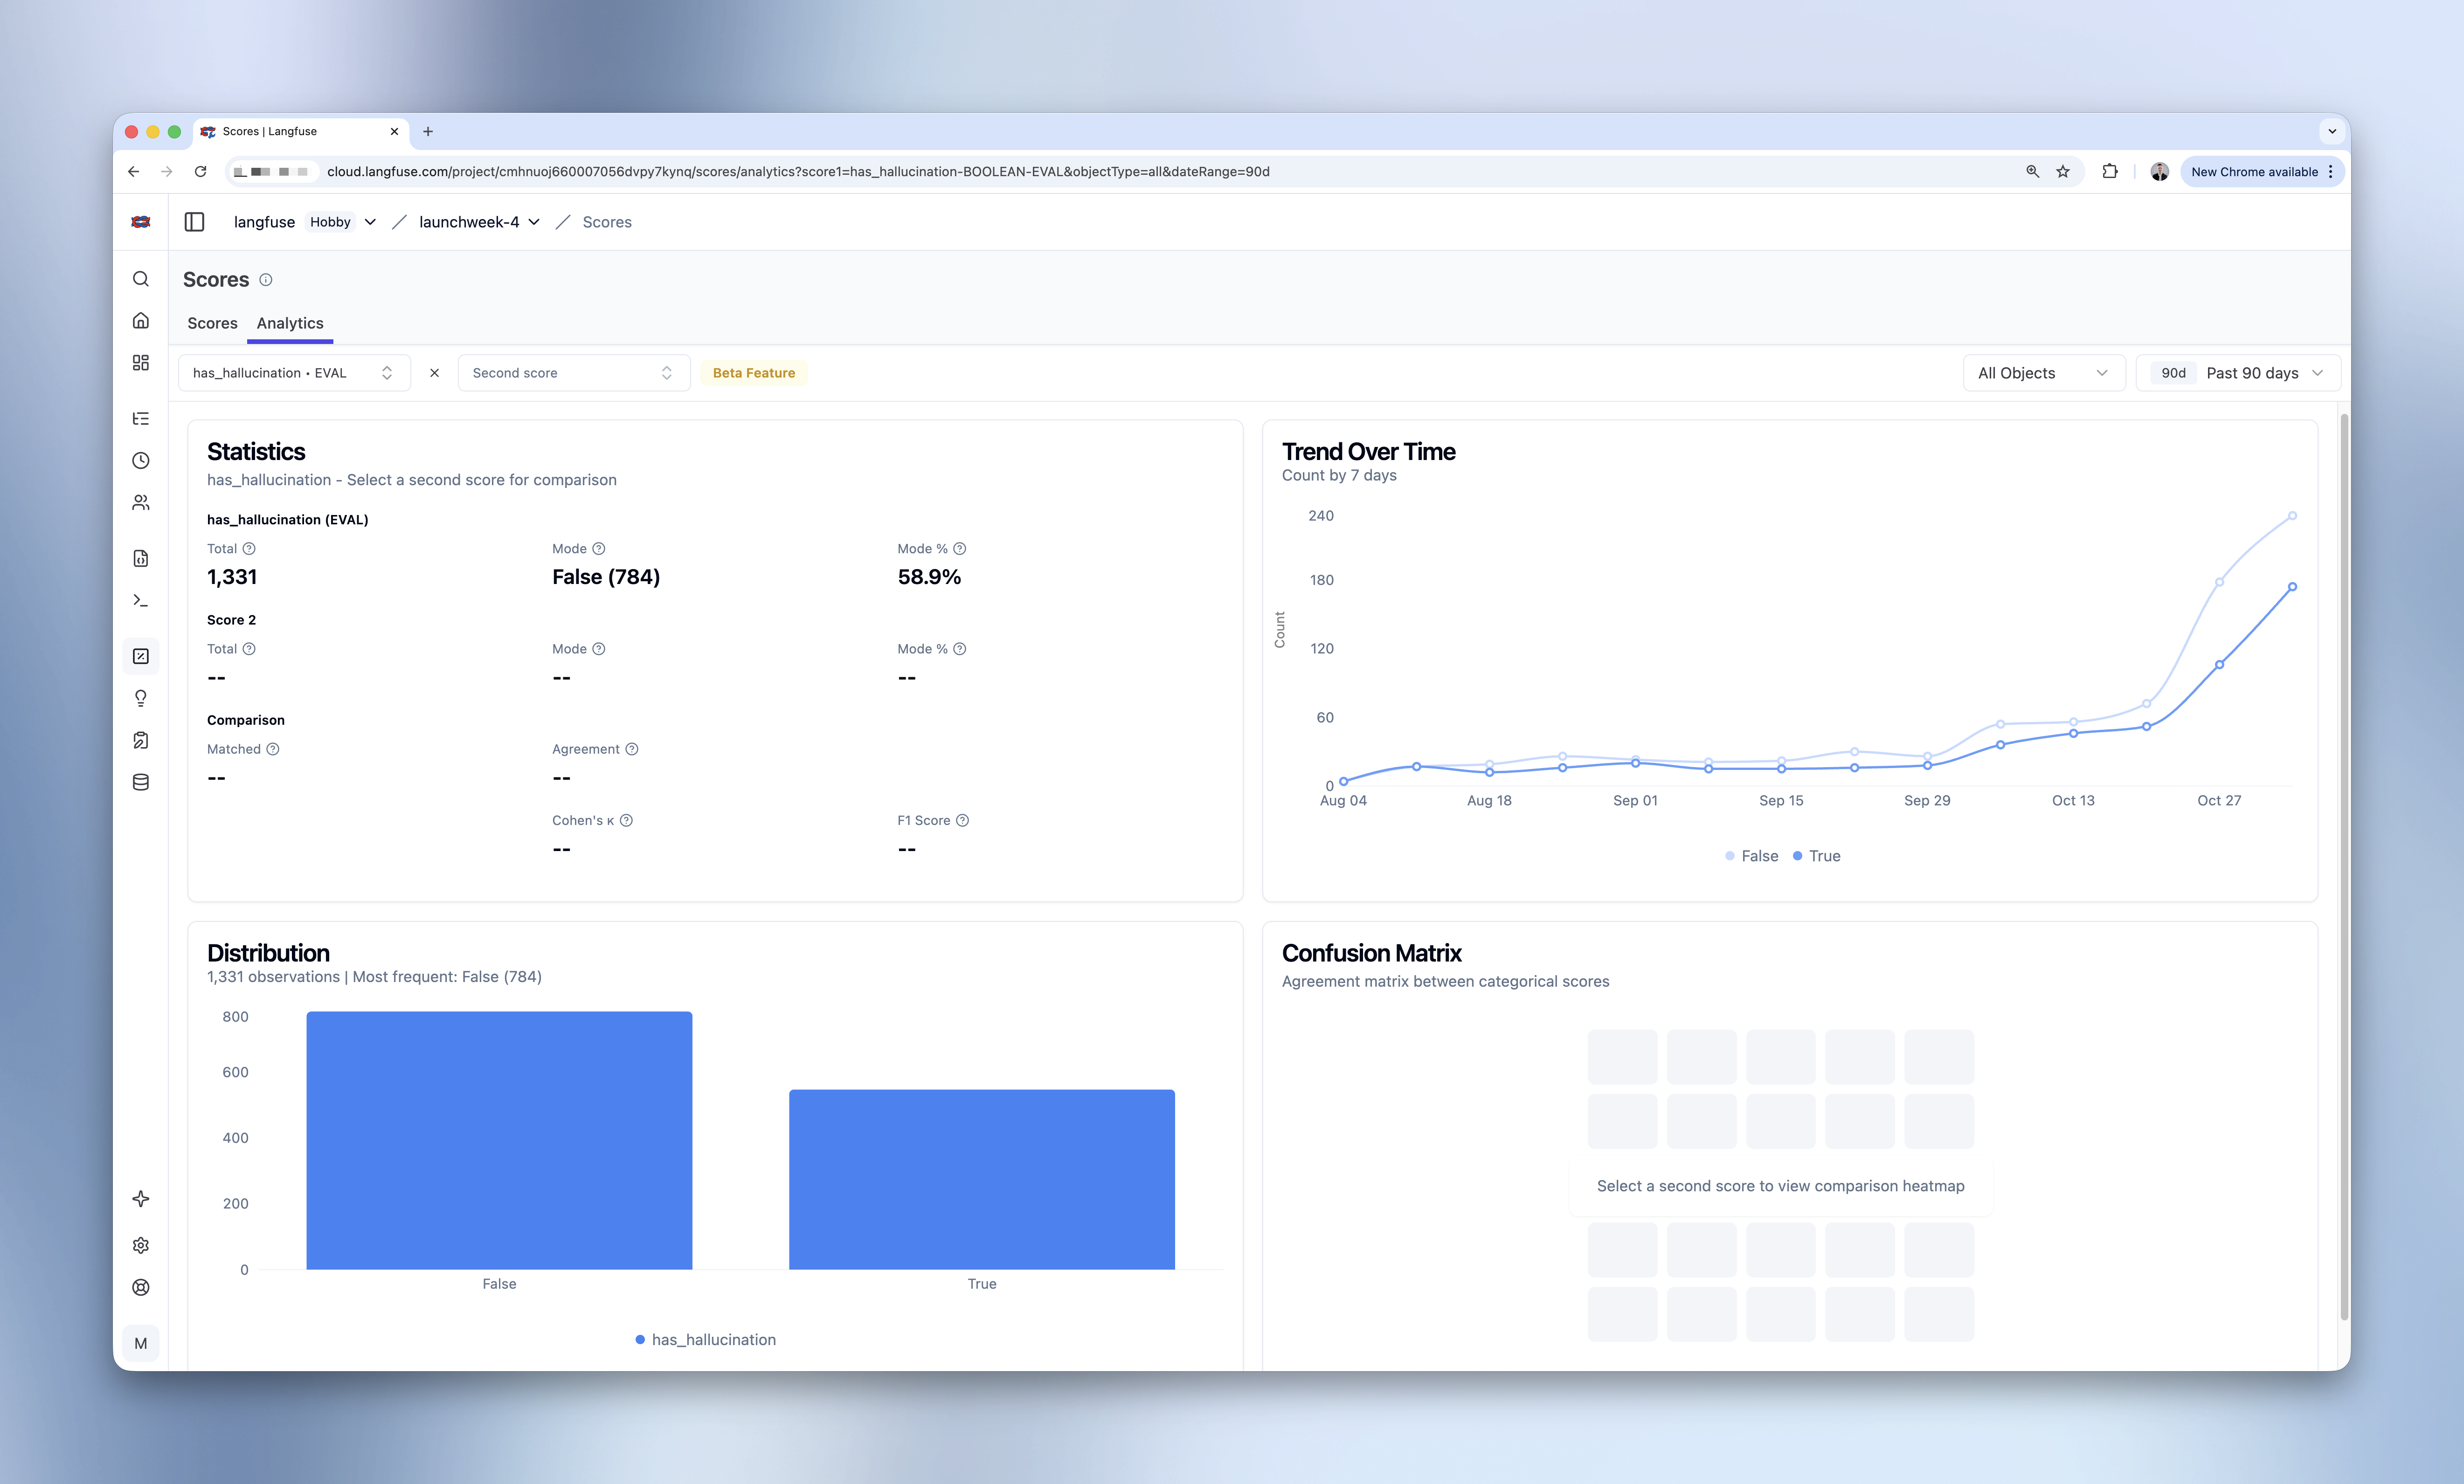Clear first score with the X button
The height and width of the screenshot is (1484, 2464).
[434, 373]
